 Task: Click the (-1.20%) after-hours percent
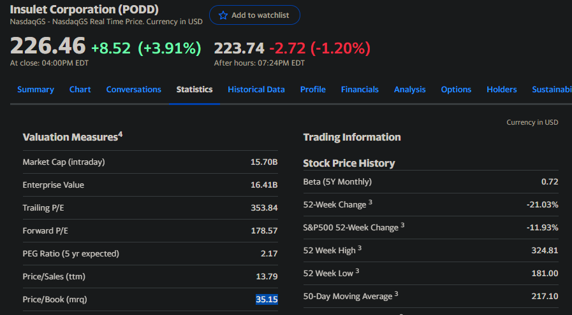[341, 48]
